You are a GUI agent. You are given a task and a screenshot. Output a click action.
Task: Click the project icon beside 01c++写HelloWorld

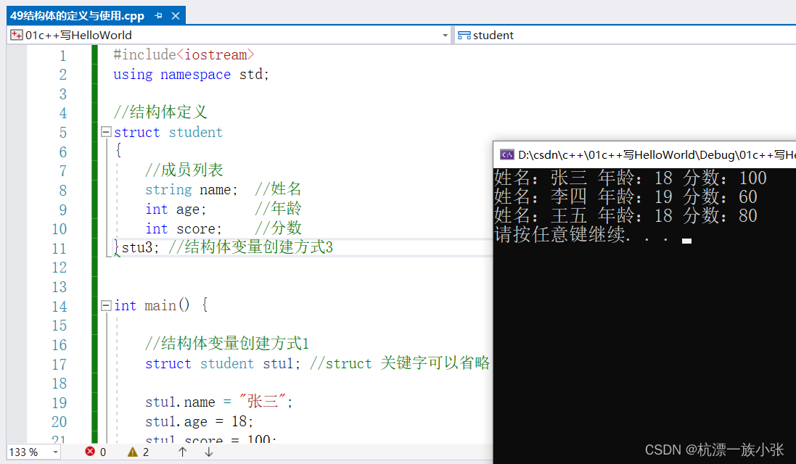(x=16, y=35)
